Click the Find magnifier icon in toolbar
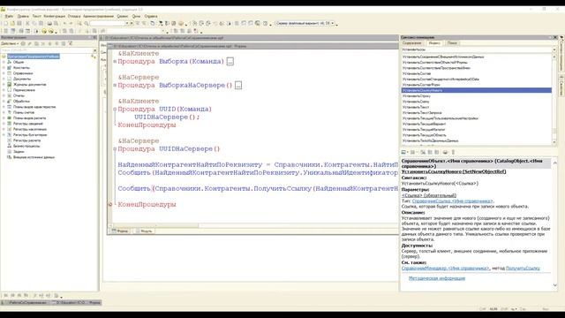This screenshot has width=565, height=318. click(x=87, y=24)
